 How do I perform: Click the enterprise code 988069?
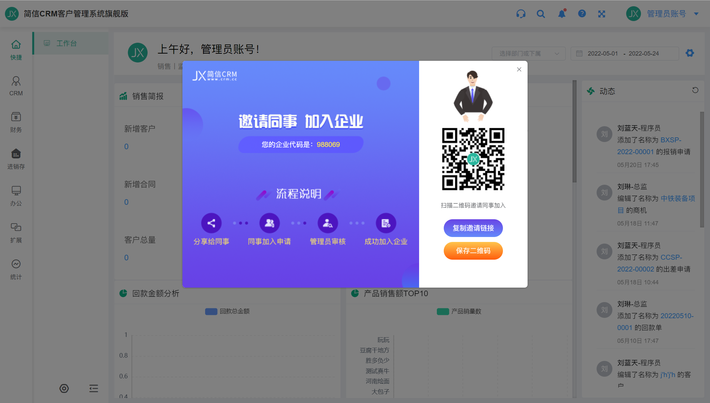pyautogui.click(x=328, y=145)
